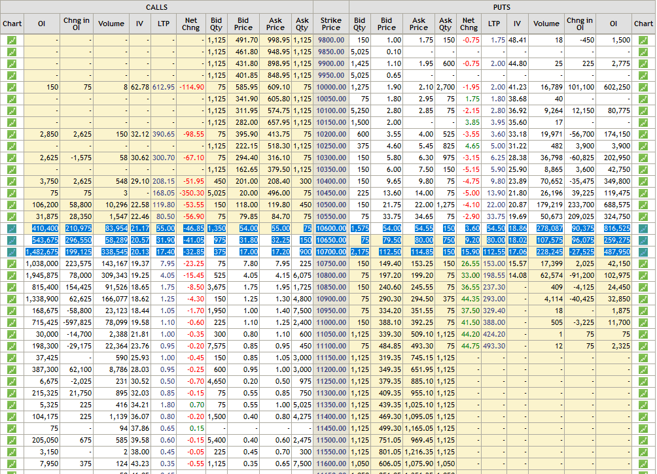Image resolution: width=657 pixels, height=474 pixels.
Task: Click puts chart icon in highlighted 10700.00 row
Action: click(643, 252)
